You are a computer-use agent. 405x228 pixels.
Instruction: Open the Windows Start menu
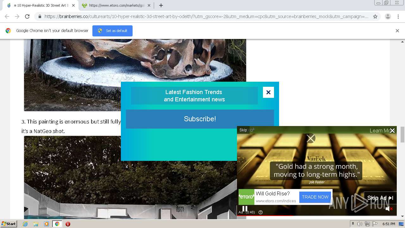click(9, 224)
